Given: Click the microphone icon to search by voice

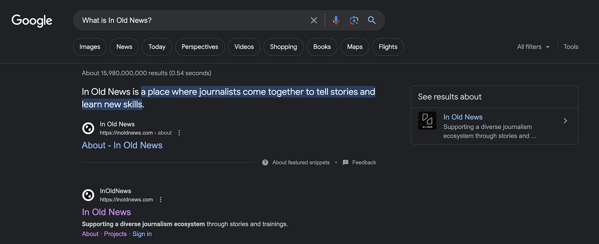Looking at the screenshot, I should pyautogui.click(x=336, y=20).
